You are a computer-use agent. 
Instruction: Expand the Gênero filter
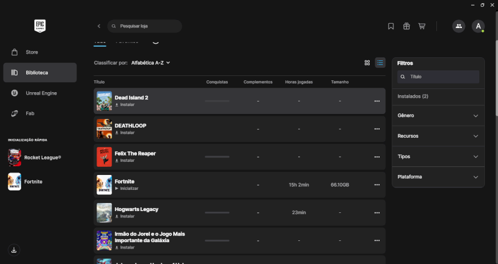tap(438, 116)
